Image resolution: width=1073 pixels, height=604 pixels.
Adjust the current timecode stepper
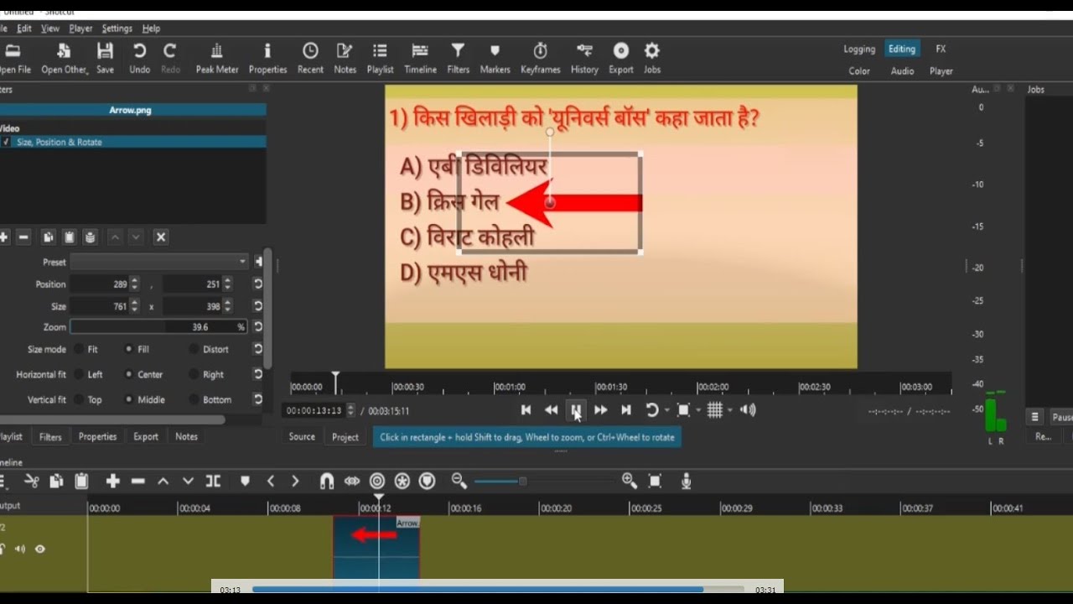(x=350, y=410)
